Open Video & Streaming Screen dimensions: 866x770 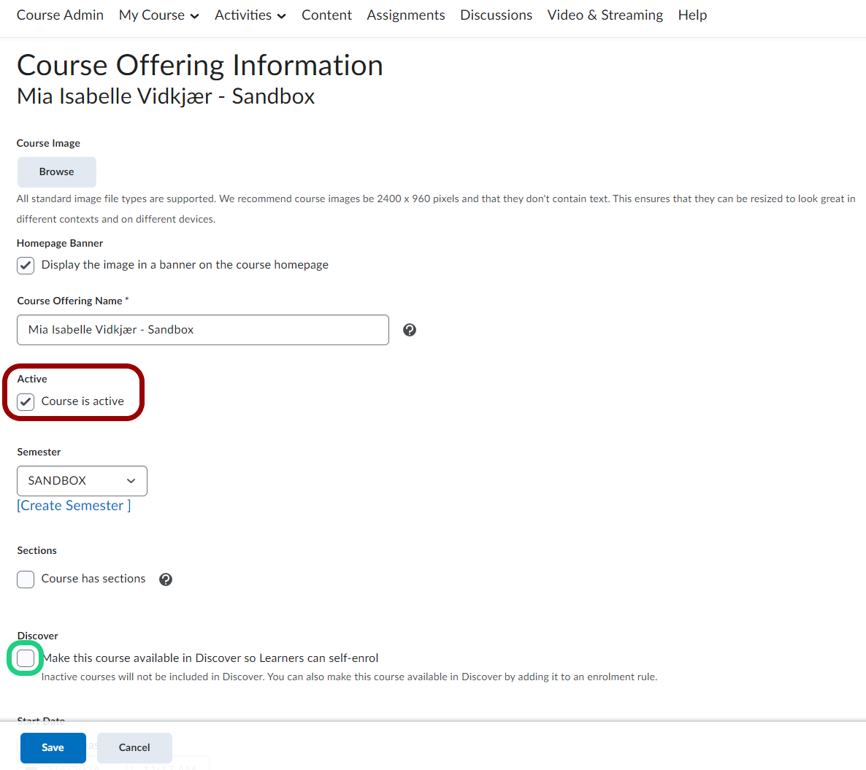click(605, 15)
